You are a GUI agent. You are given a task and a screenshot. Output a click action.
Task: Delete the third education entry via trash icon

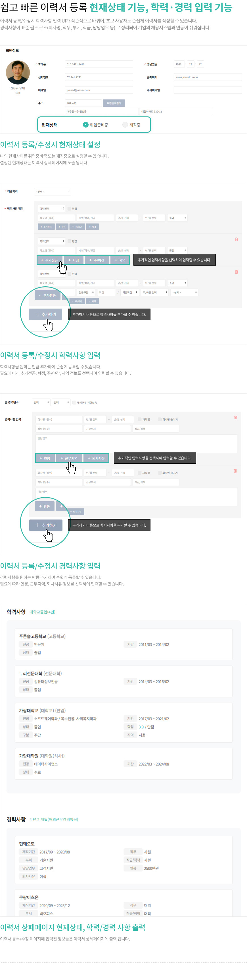(236, 272)
